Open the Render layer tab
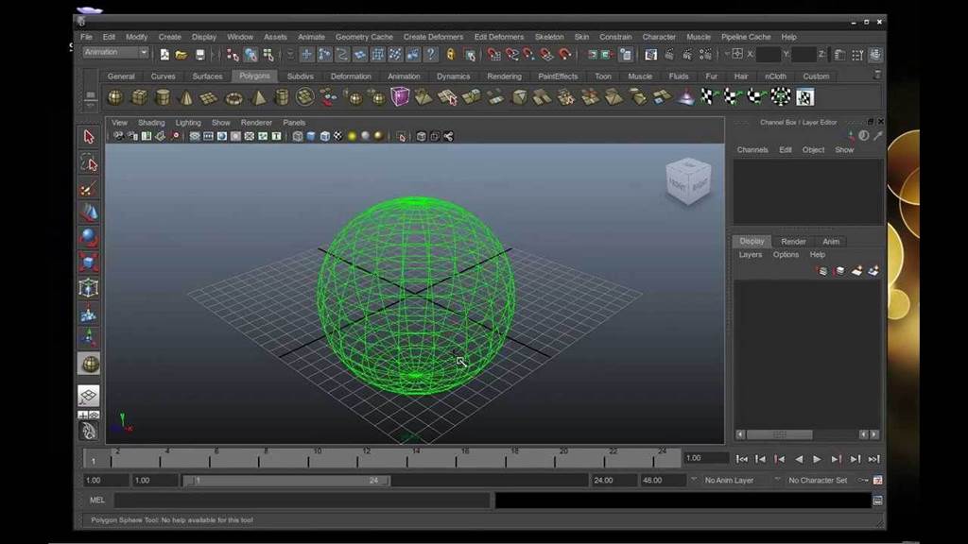 [x=793, y=242]
